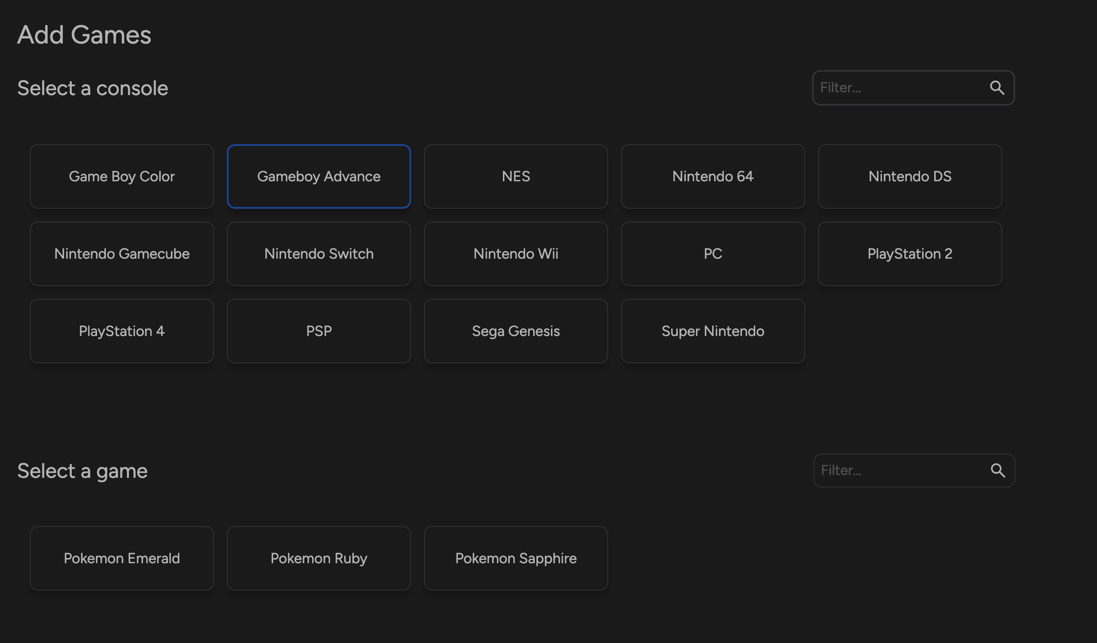This screenshot has height=643, width=1097.
Task: Pick the PSP console card
Action: point(319,331)
